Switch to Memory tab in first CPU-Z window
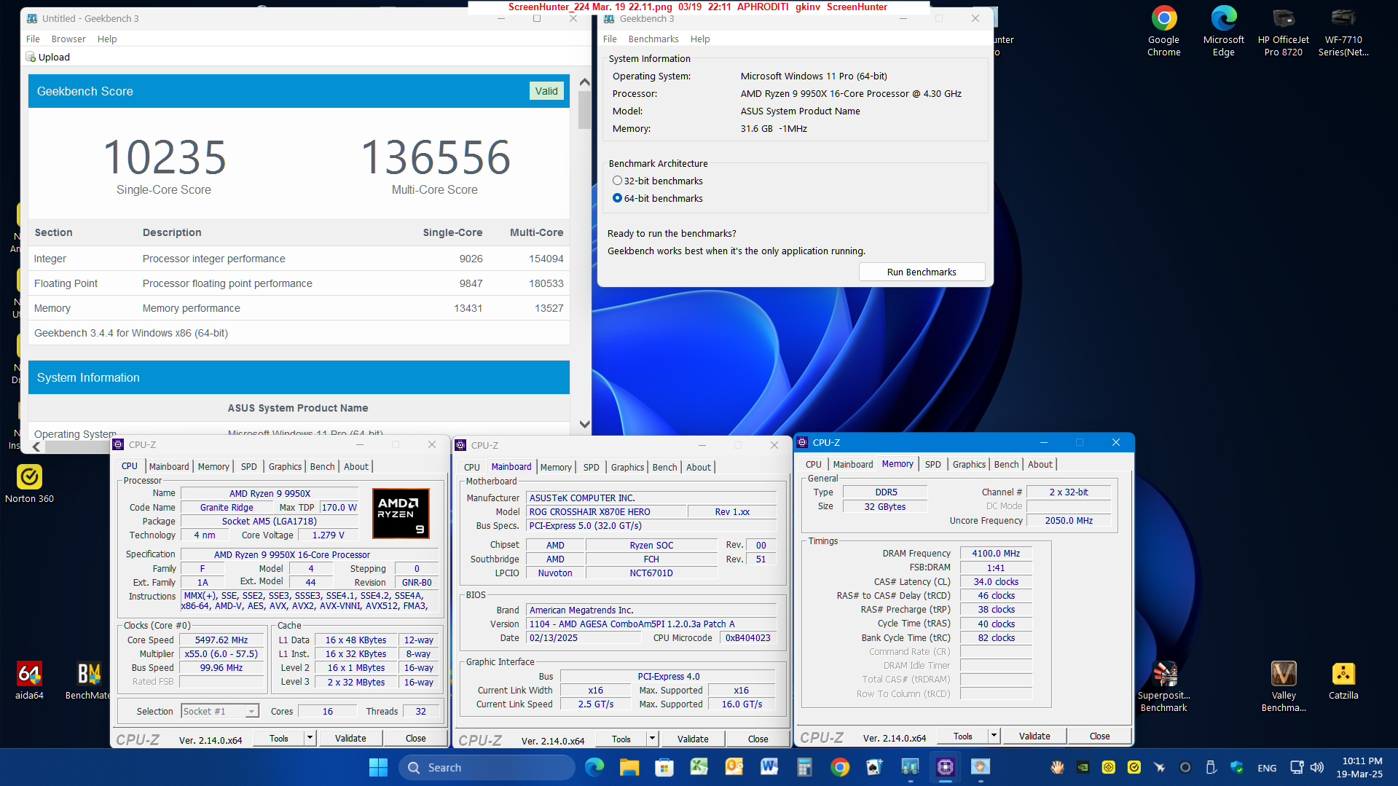This screenshot has height=786, width=1398. 213,466
